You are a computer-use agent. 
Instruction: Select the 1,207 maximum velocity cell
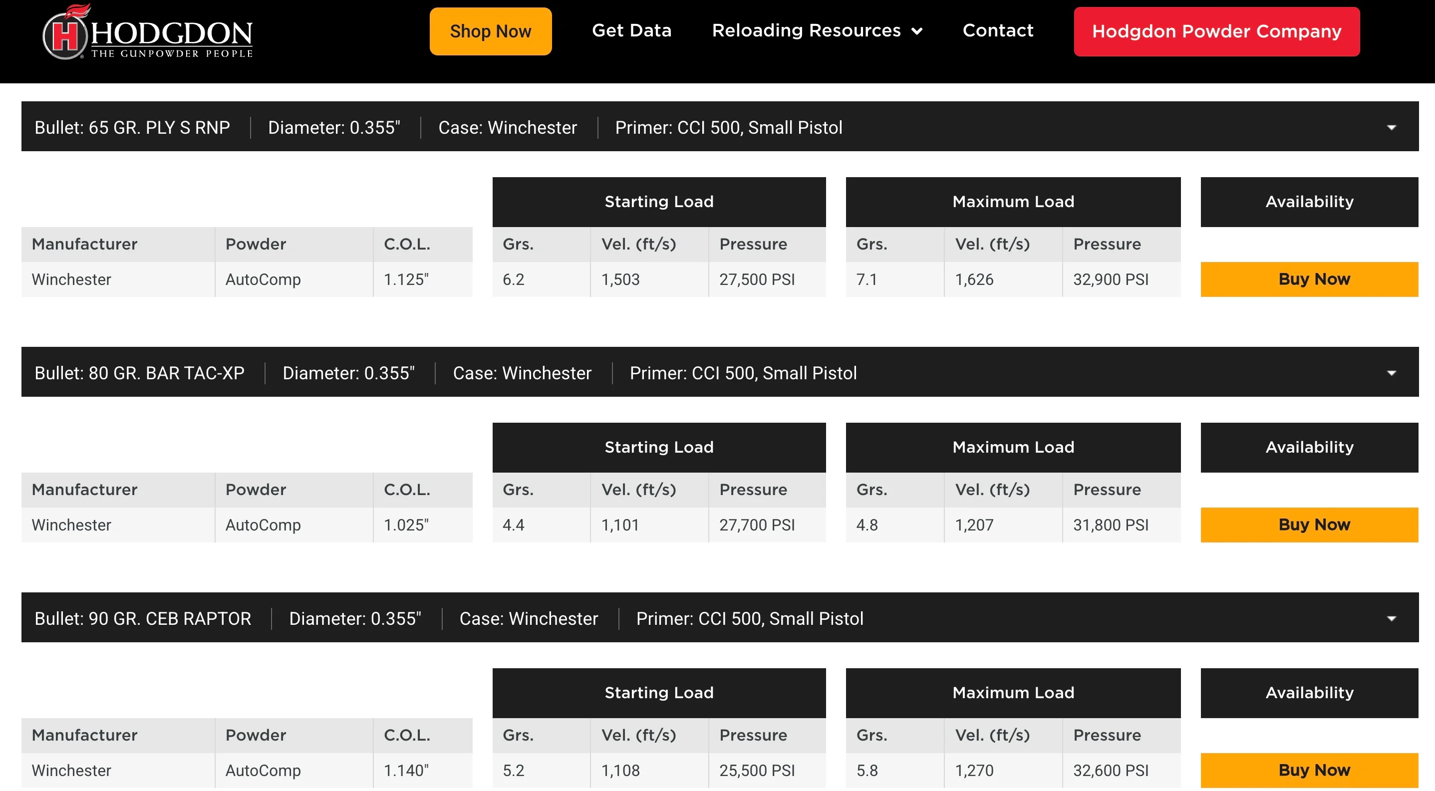click(1003, 525)
